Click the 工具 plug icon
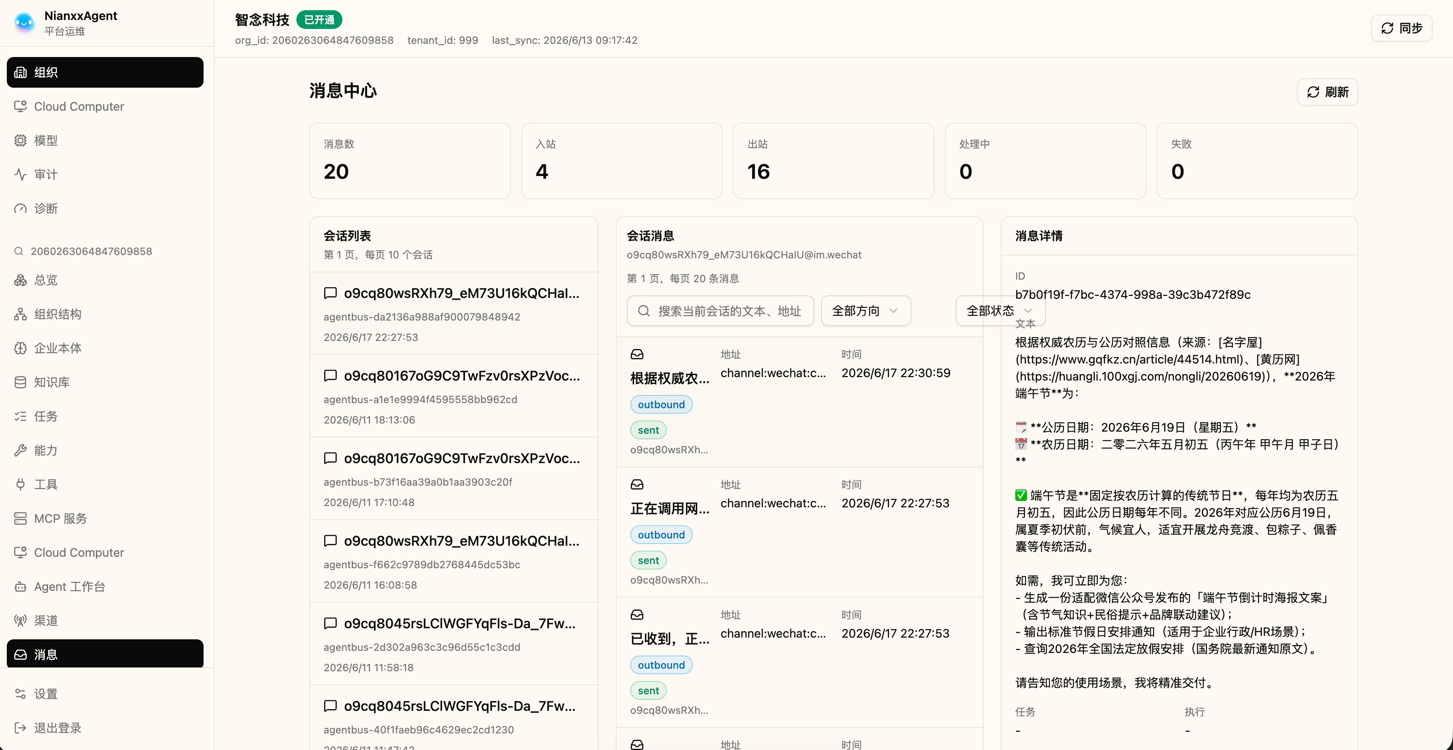The width and height of the screenshot is (1453, 750). (x=20, y=484)
